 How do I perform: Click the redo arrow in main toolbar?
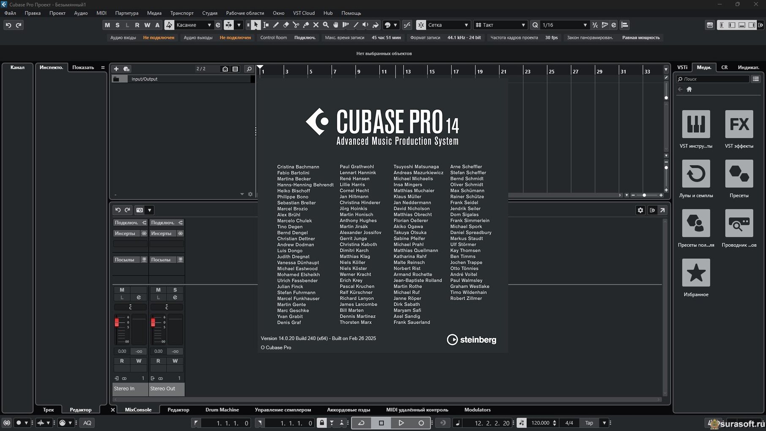click(x=19, y=25)
